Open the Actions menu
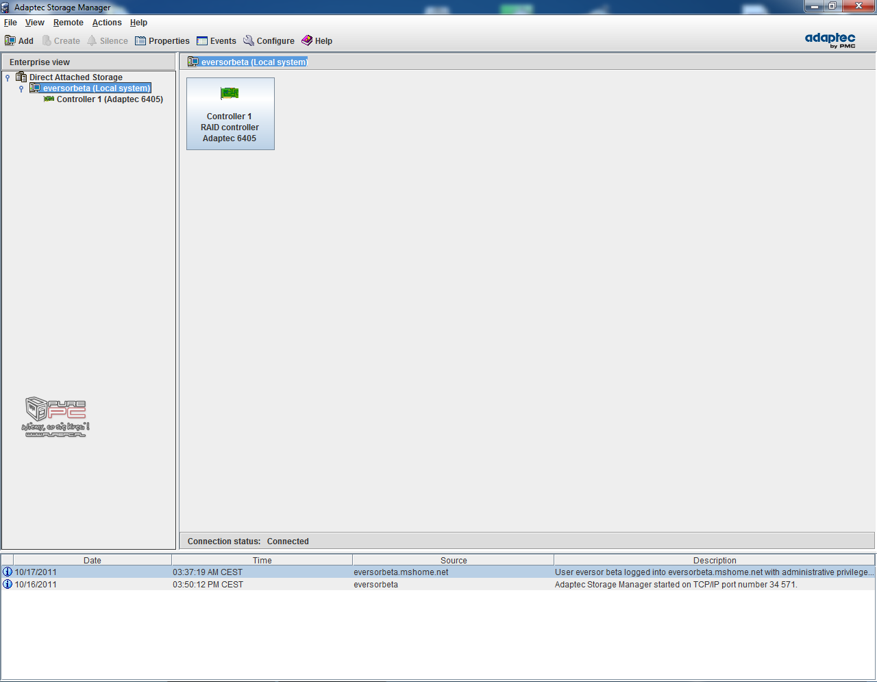This screenshot has height=682, width=877. tap(107, 23)
